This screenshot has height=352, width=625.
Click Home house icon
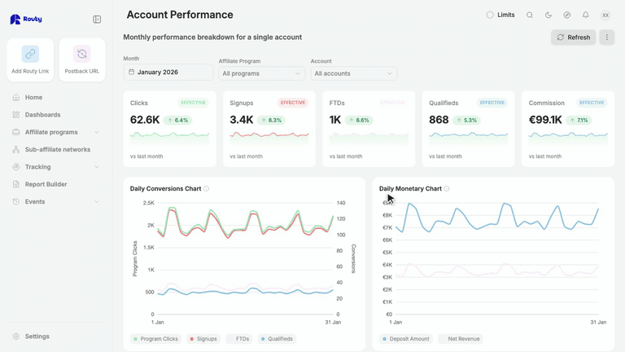pos(16,98)
